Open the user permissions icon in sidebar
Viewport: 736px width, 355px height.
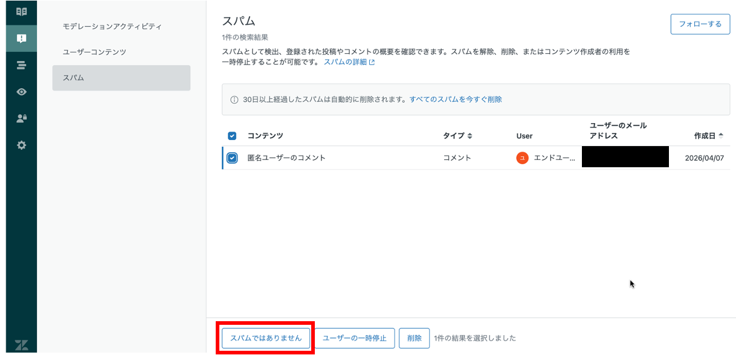pos(21,118)
